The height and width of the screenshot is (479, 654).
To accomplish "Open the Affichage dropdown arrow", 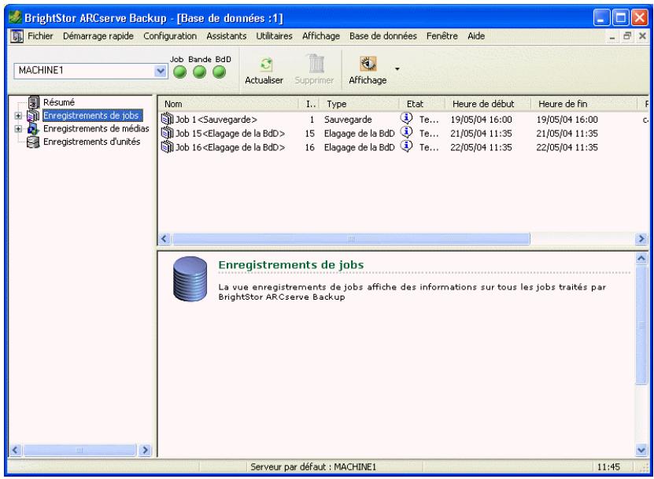I will pyautogui.click(x=397, y=68).
